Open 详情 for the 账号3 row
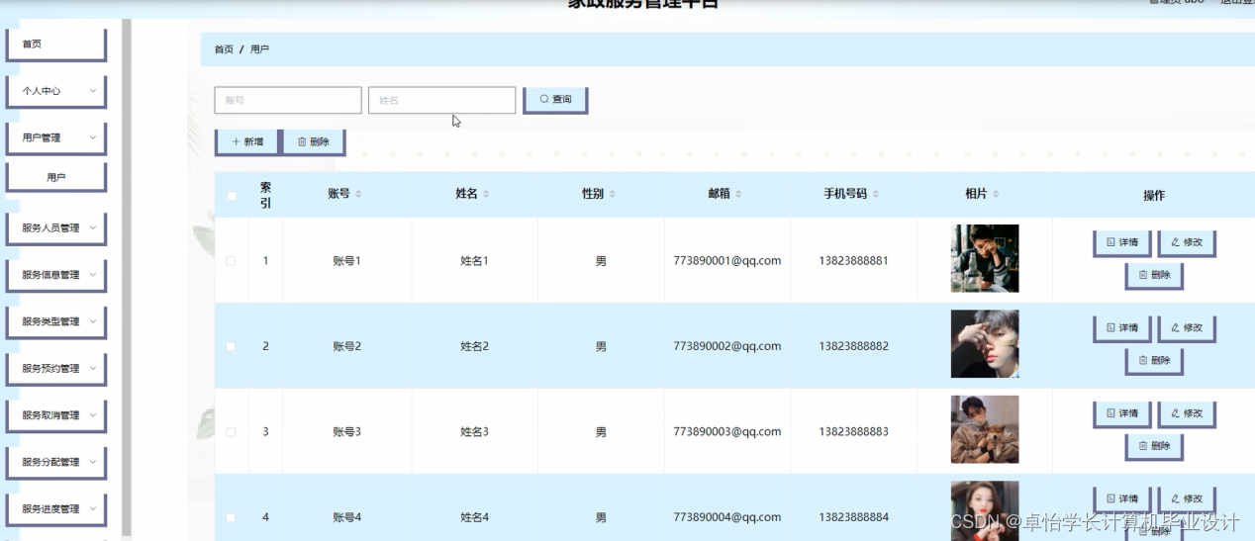 pos(1122,414)
